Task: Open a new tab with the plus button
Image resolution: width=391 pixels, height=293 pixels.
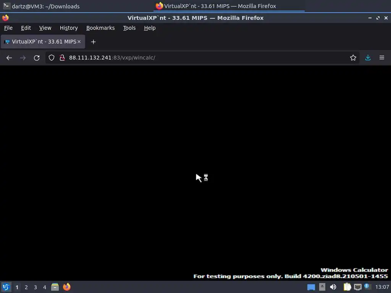Action: point(93,42)
